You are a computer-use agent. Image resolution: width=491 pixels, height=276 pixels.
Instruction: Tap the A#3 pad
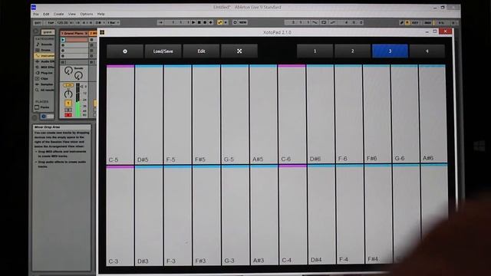pyautogui.click(x=264, y=215)
